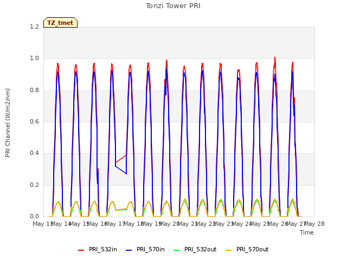Click the chart title Tonzi Tower PRI
Image resolution: width=347 pixels, height=260 pixels.
(x=173, y=6)
